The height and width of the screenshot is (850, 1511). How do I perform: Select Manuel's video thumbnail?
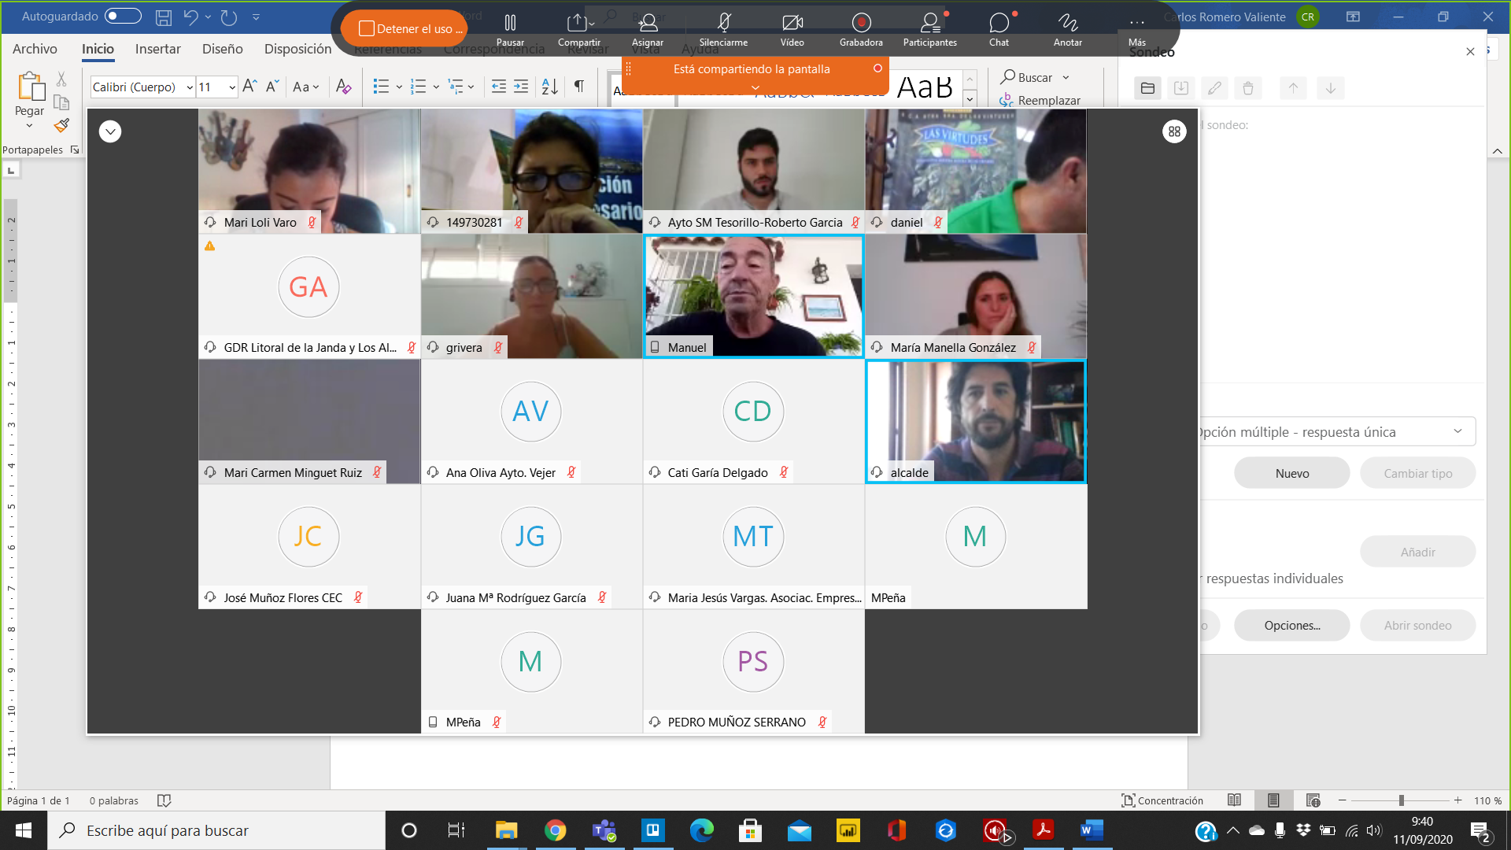click(754, 296)
